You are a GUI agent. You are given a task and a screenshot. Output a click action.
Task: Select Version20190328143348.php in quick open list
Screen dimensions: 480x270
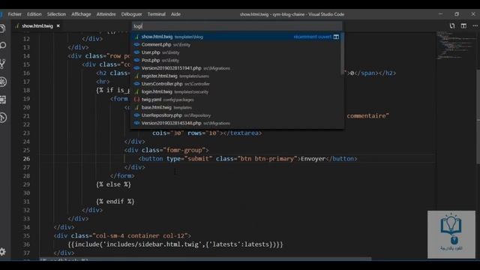(x=235, y=123)
